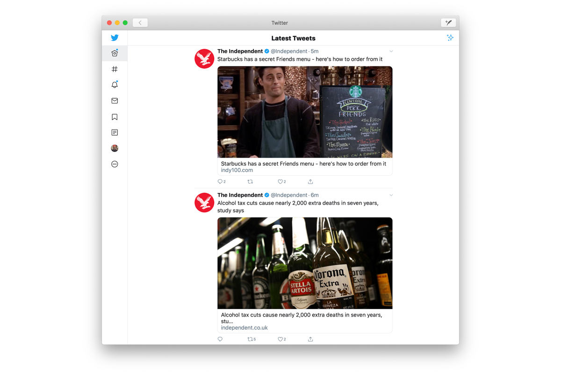Open Independent avatar on Starbucks tweet
The width and height of the screenshot is (561, 374).
[x=204, y=58]
